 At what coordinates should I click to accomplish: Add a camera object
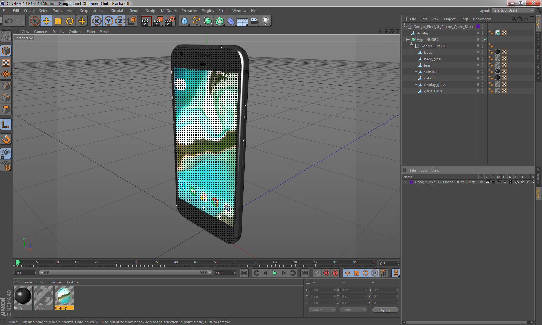pos(254,21)
